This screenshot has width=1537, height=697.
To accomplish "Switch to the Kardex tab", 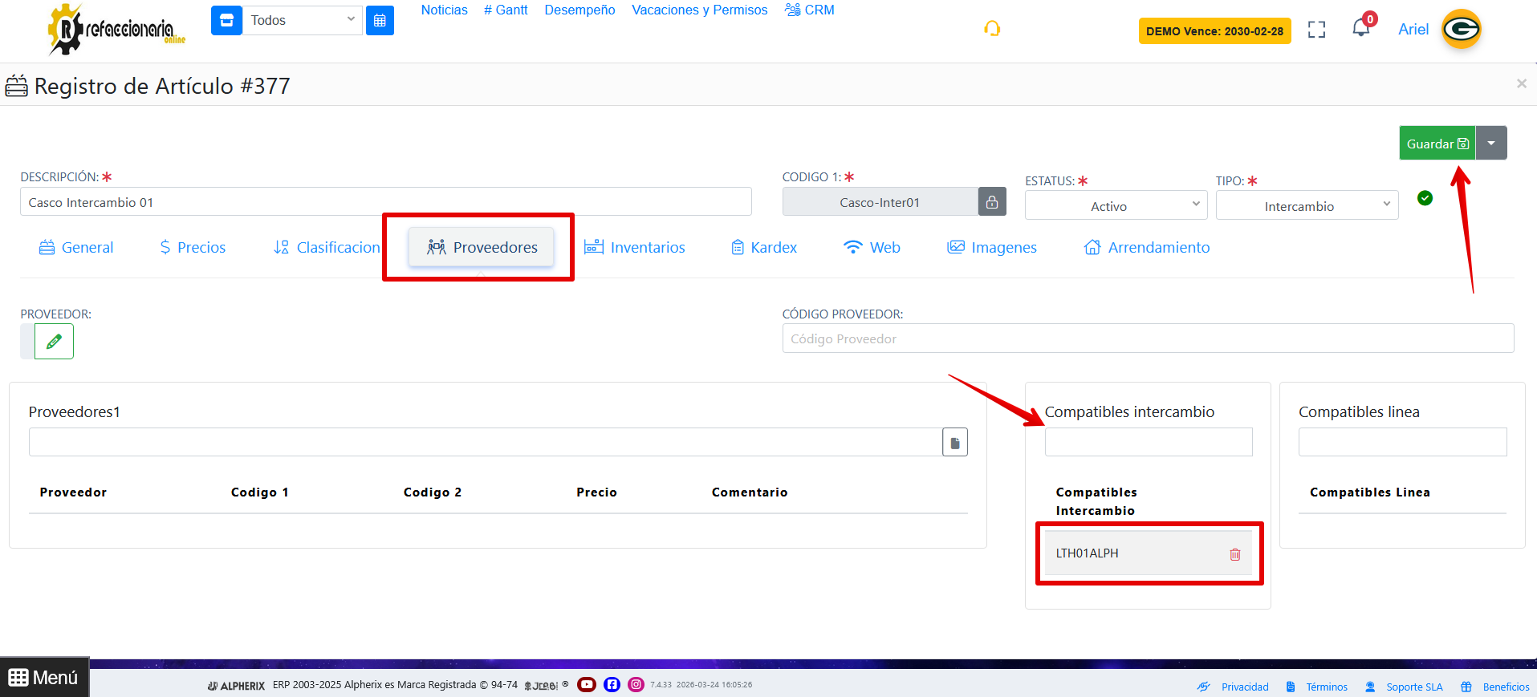I will click(763, 248).
